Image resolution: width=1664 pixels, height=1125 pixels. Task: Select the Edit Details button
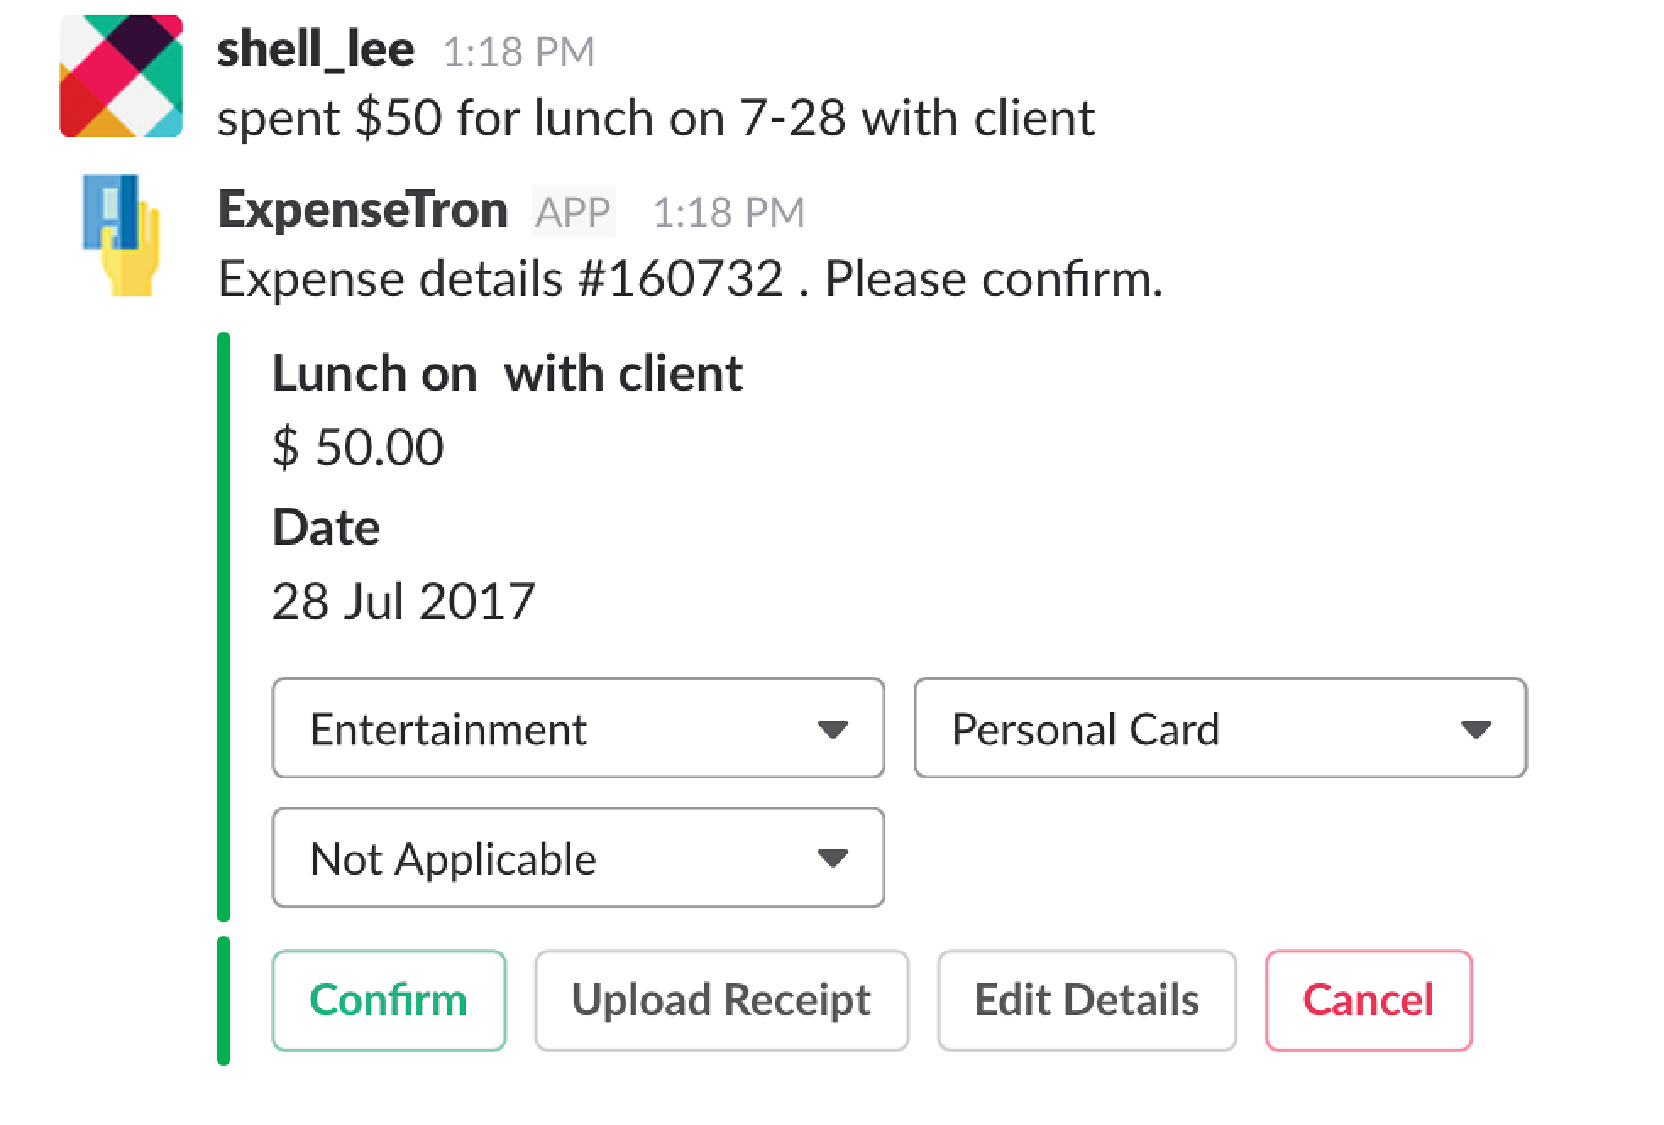[x=1087, y=1001]
